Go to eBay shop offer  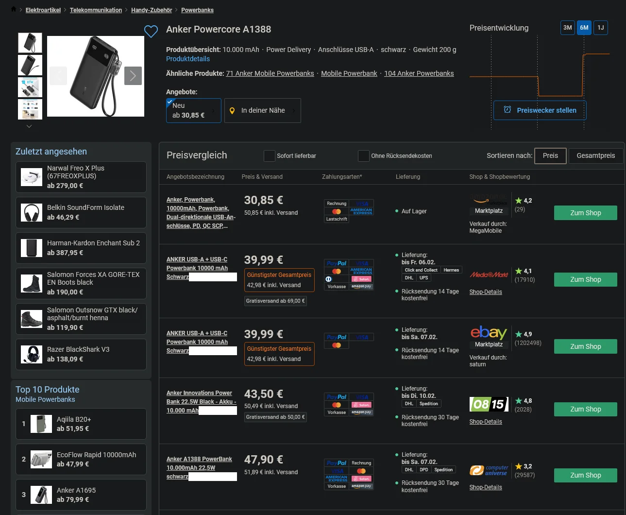point(586,346)
